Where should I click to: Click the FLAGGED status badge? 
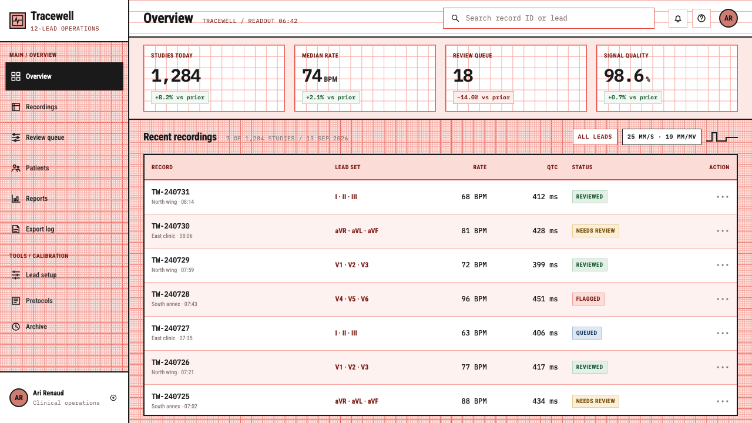(588, 299)
